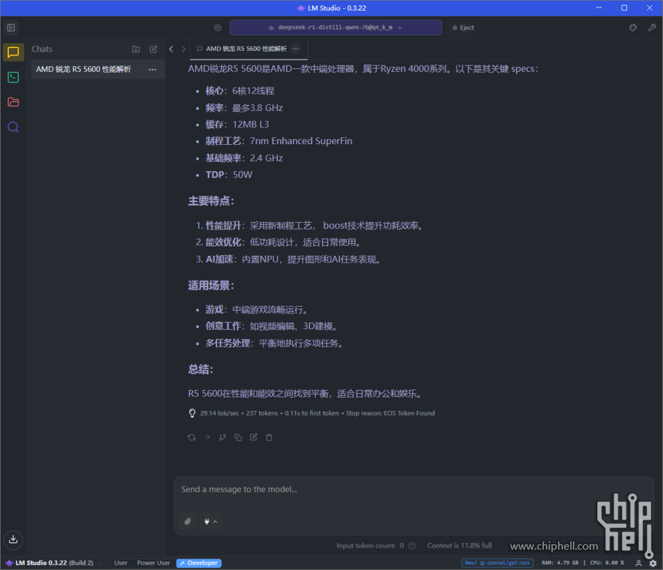Click the new folder icon in Chats
The image size is (663, 570).
(136, 49)
